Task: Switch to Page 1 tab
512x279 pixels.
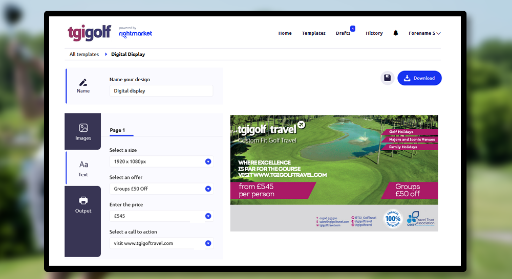Action: (x=117, y=130)
